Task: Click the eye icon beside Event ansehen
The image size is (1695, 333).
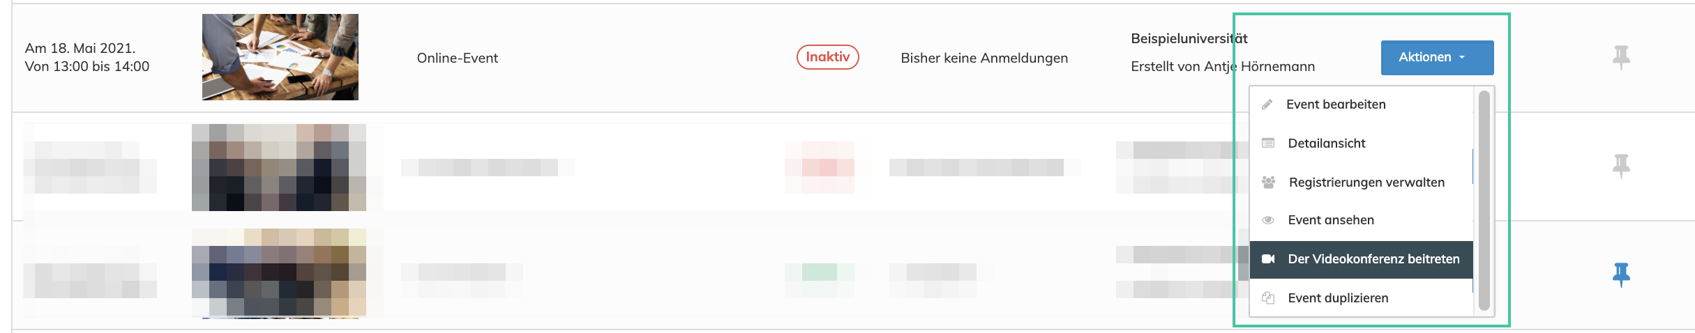Action: [1268, 220]
